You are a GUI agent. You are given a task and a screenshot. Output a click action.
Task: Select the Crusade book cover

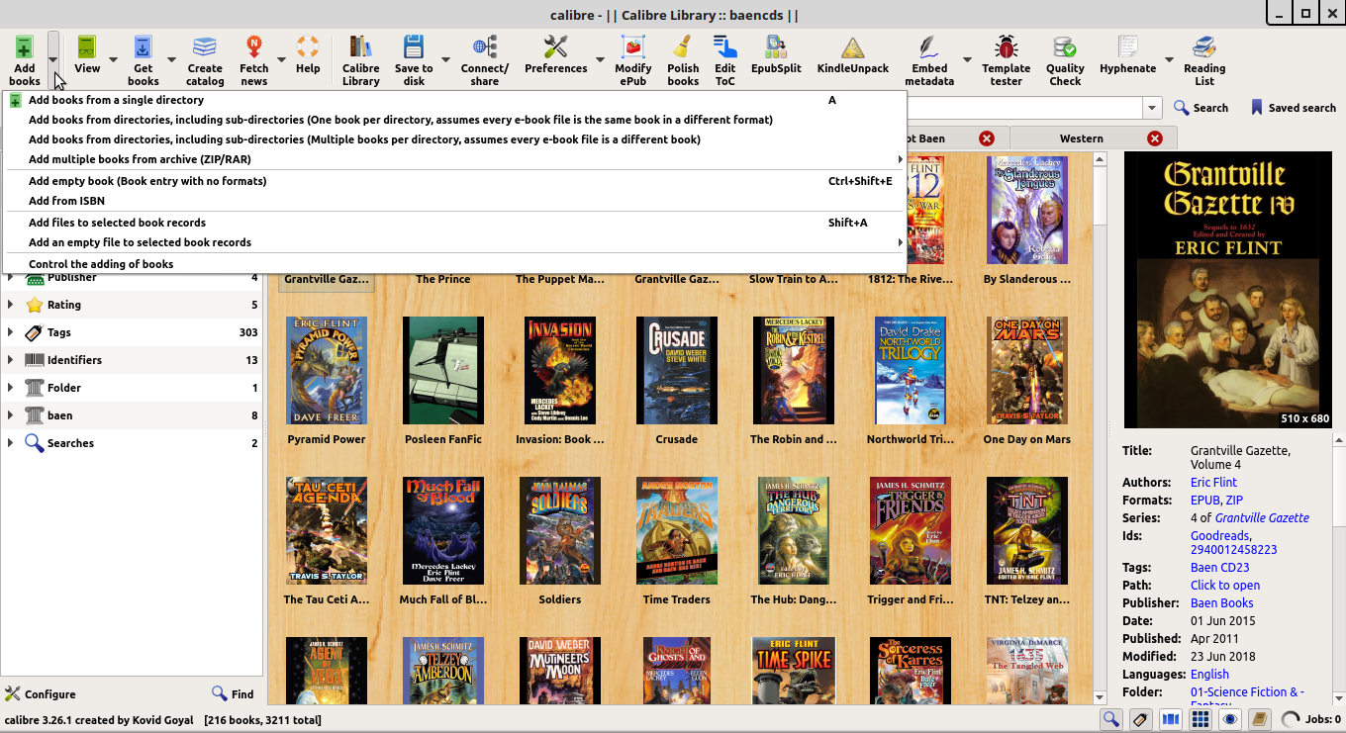point(677,371)
